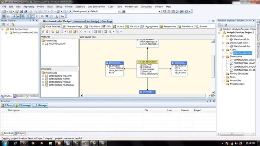The width and height of the screenshot is (260, 146).
Task: Click the green Start Page icon in top-right toolbar
Action: (182, 11)
